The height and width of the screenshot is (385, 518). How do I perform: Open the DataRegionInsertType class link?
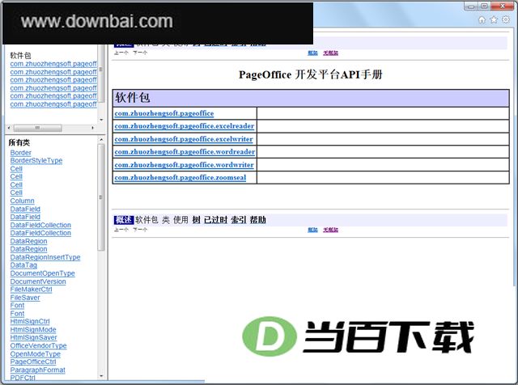tap(45, 257)
